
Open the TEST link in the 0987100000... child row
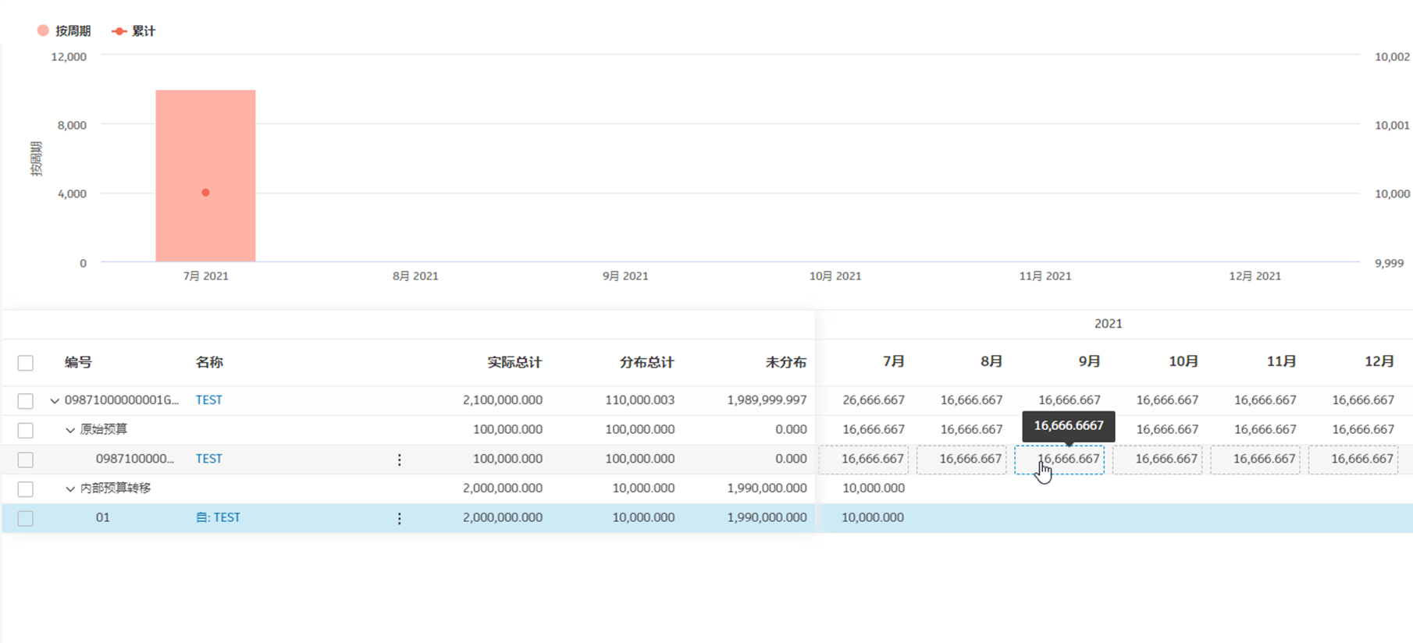point(208,458)
